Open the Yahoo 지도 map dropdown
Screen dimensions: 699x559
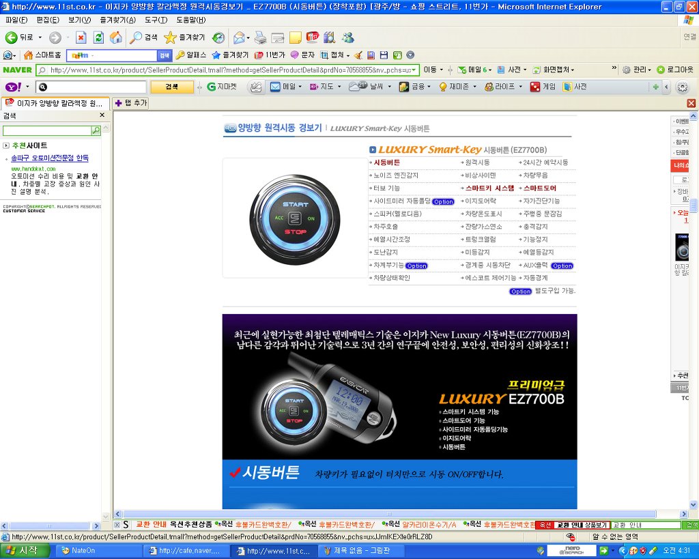(339, 87)
